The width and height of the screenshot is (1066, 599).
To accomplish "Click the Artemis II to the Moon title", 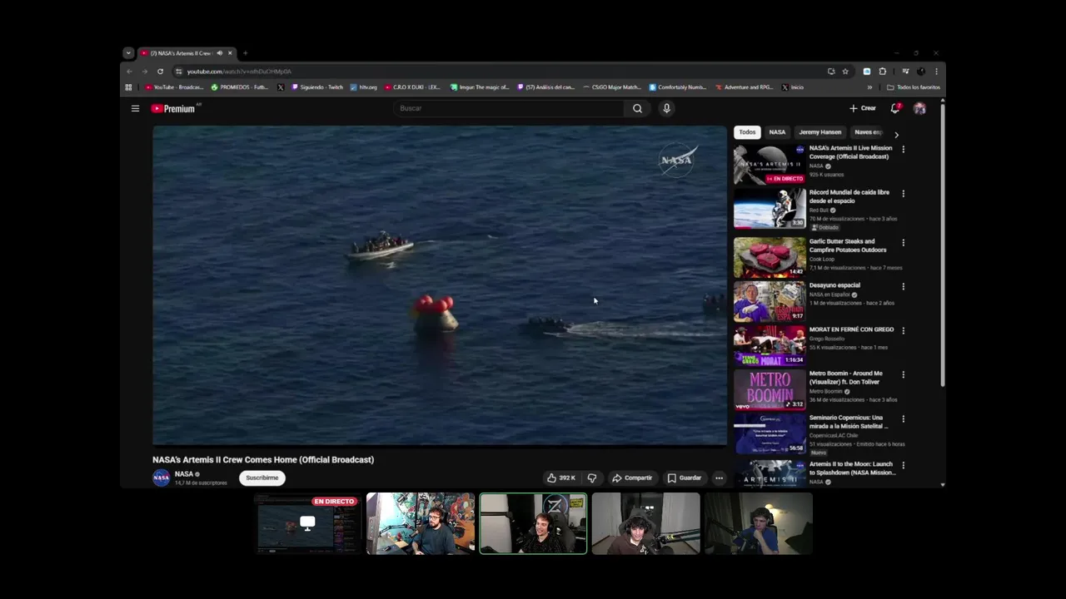I will [x=852, y=468].
